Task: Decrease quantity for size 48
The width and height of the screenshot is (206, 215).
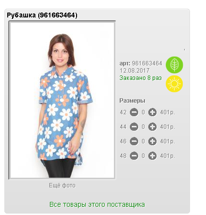Action: coord(134,156)
